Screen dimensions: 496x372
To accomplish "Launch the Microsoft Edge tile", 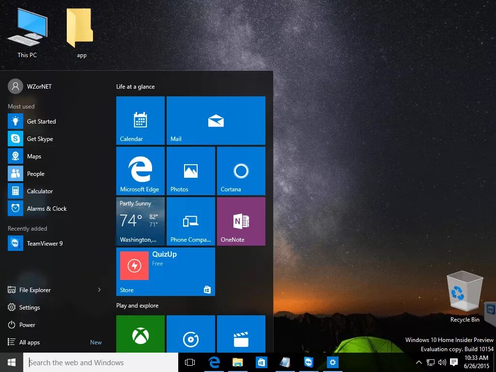I will 140,171.
